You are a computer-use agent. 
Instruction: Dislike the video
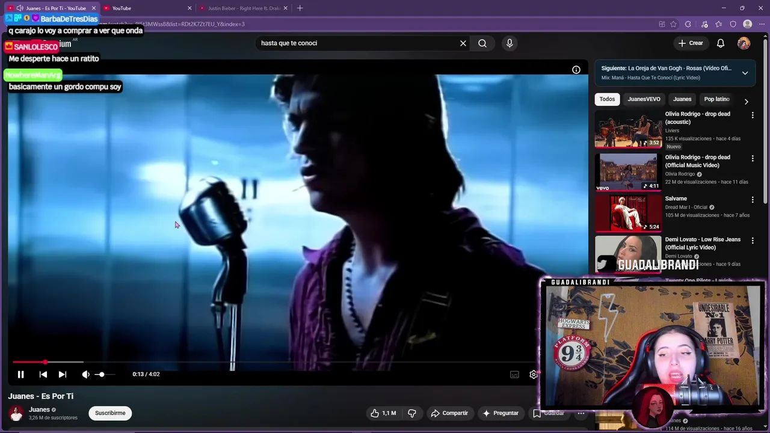pos(412,413)
